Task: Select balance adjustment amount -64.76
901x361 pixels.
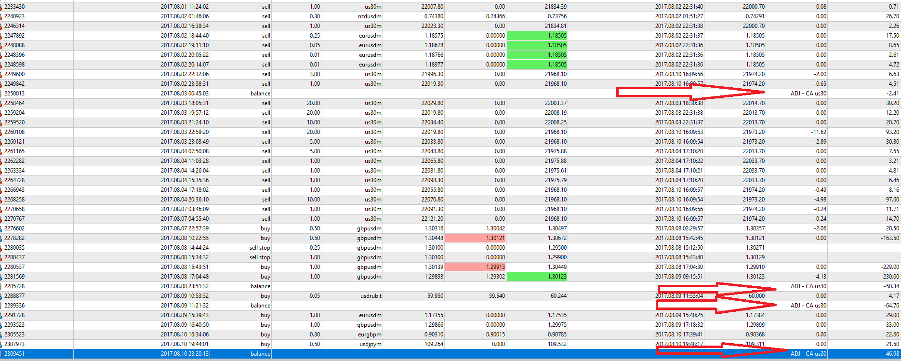Action: tap(891, 306)
